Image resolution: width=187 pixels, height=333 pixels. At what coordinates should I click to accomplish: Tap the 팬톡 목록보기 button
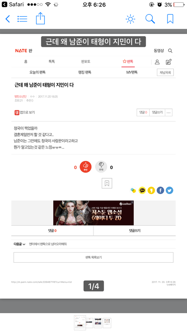point(93,257)
